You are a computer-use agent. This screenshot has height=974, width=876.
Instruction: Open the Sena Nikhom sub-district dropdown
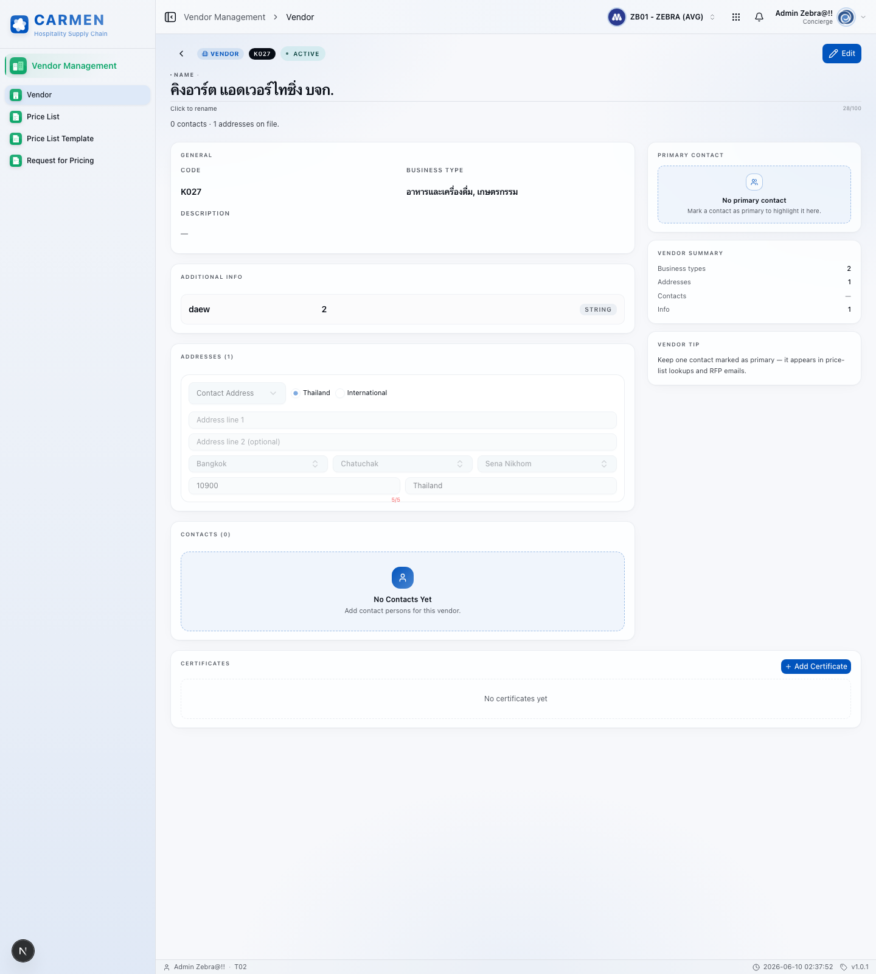(547, 464)
